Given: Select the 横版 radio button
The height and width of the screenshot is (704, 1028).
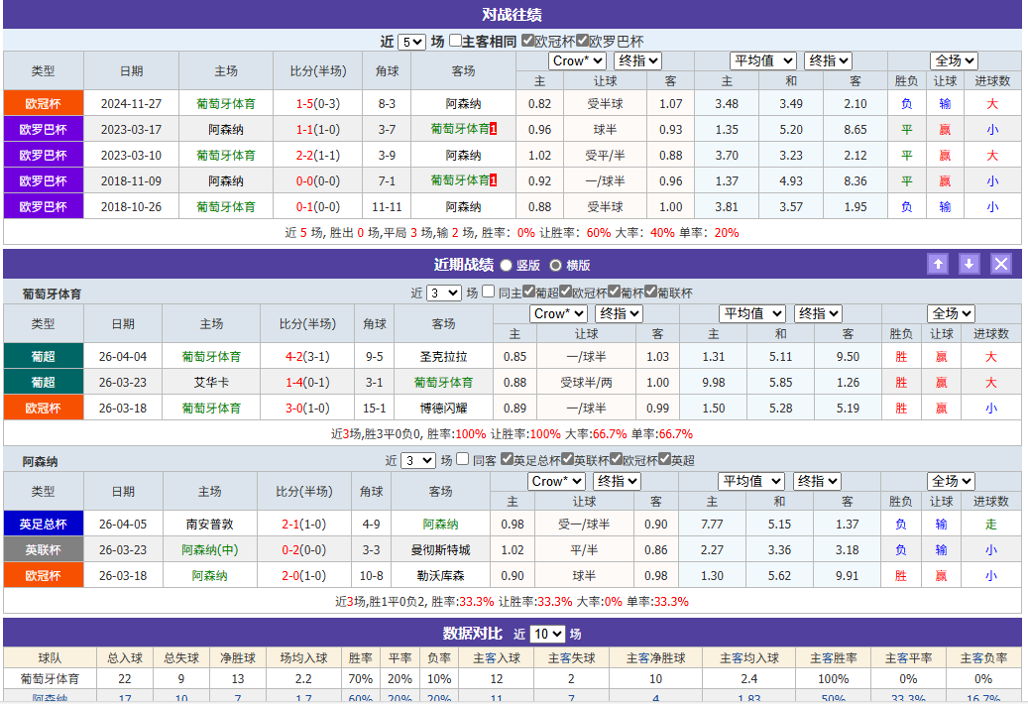Looking at the screenshot, I should pyautogui.click(x=555, y=264).
